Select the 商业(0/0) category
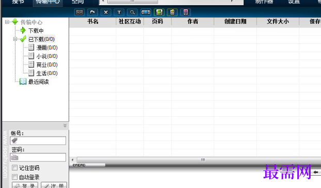 (47, 65)
